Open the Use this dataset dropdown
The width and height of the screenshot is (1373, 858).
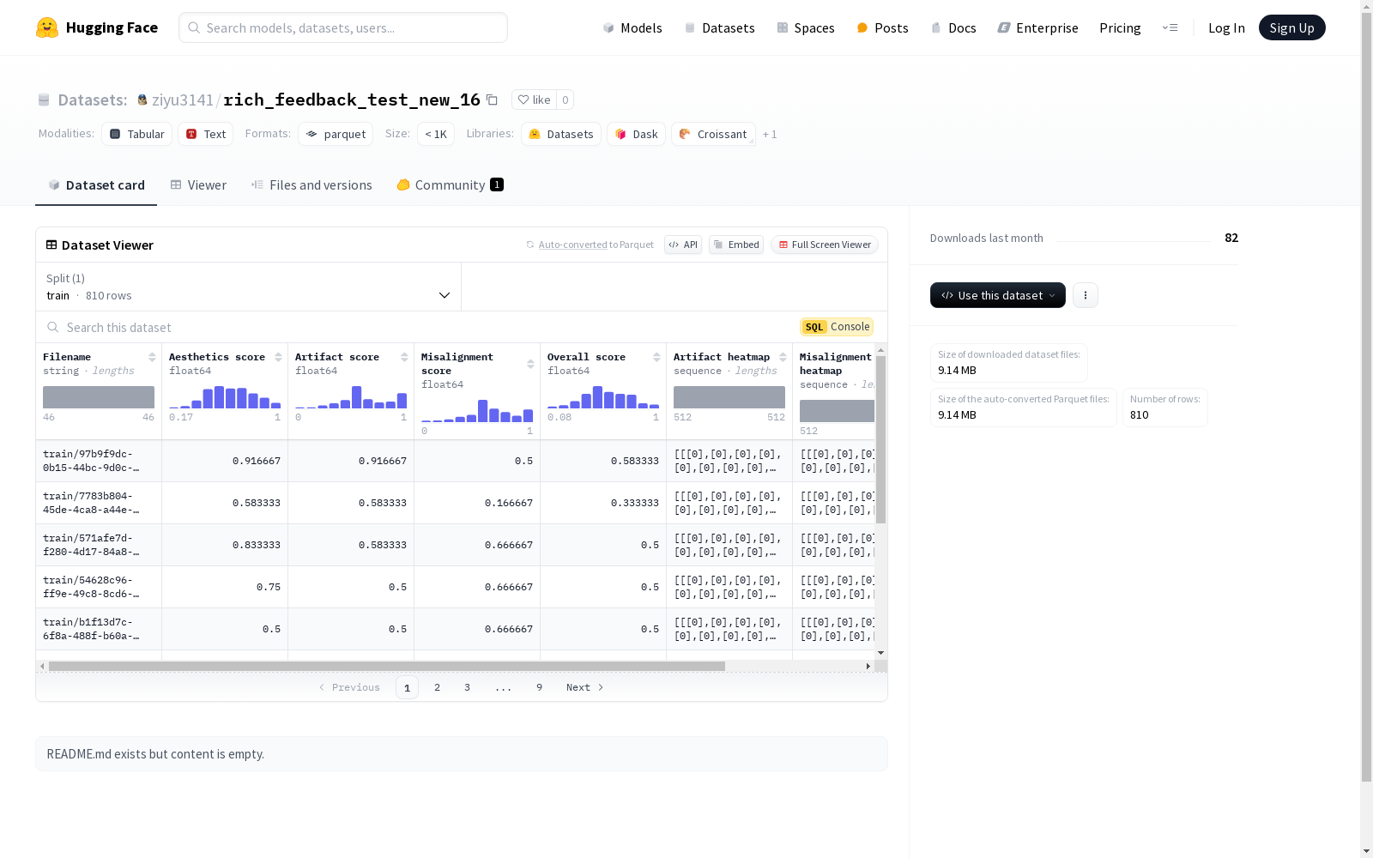[x=998, y=295]
